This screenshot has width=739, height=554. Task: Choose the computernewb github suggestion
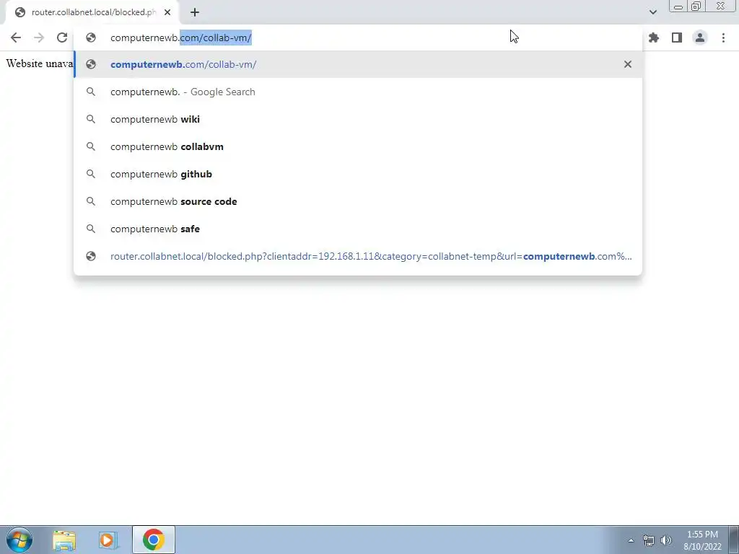tap(358, 174)
